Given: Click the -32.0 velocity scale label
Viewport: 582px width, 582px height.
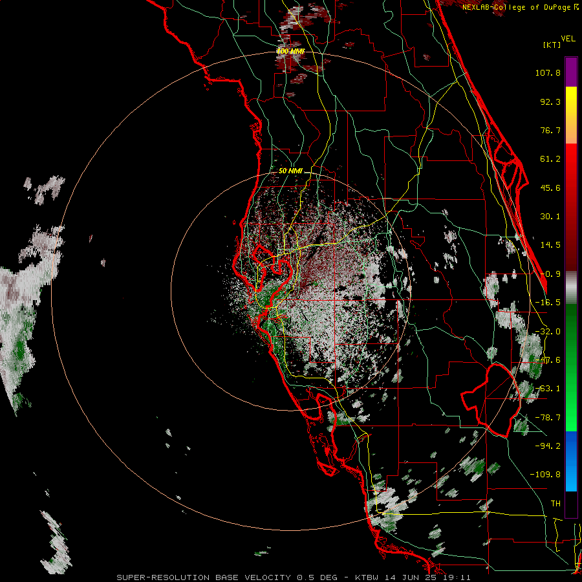Looking at the screenshot, I should click(548, 332).
